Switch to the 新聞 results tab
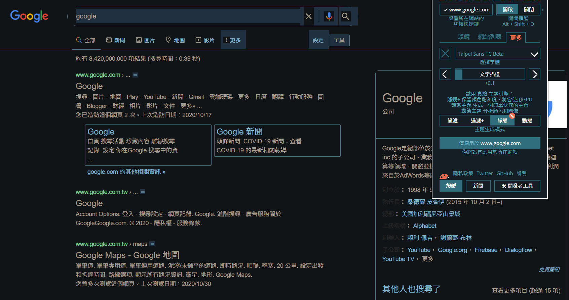This screenshot has height=300, width=569. pos(116,40)
